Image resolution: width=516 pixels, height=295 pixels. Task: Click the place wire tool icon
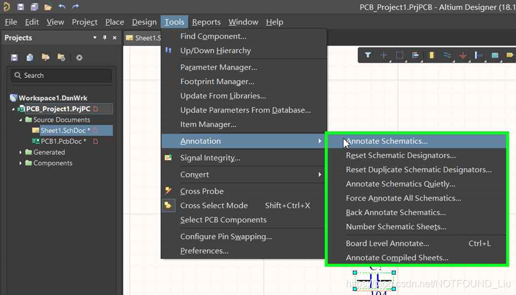pyautogui.click(x=447, y=55)
